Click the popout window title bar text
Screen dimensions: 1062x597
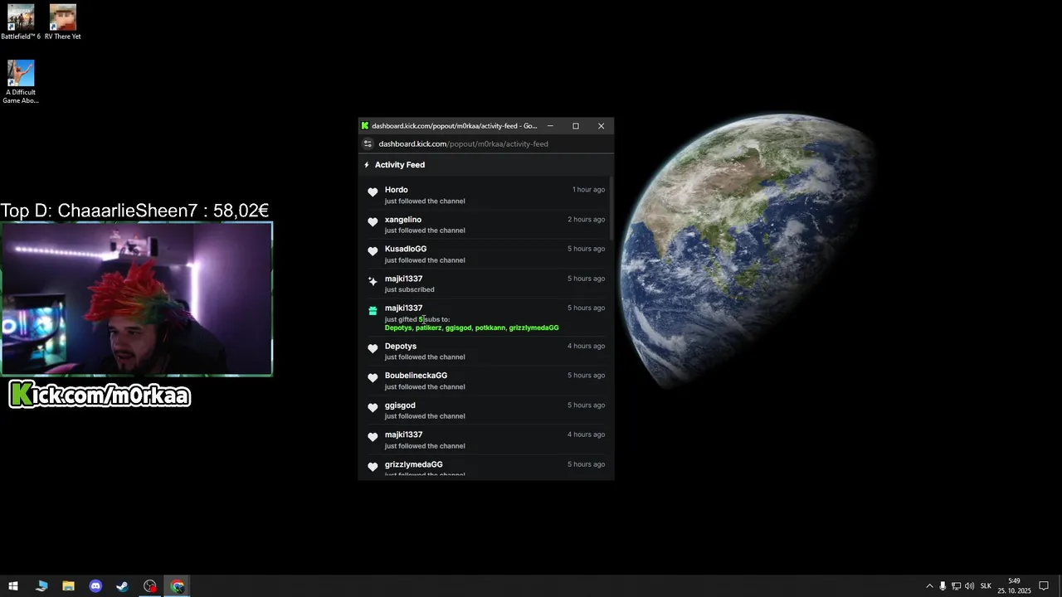pos(454,126)
